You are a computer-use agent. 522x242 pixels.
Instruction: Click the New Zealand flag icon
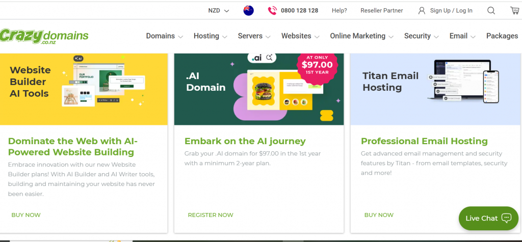pos(248,11)
